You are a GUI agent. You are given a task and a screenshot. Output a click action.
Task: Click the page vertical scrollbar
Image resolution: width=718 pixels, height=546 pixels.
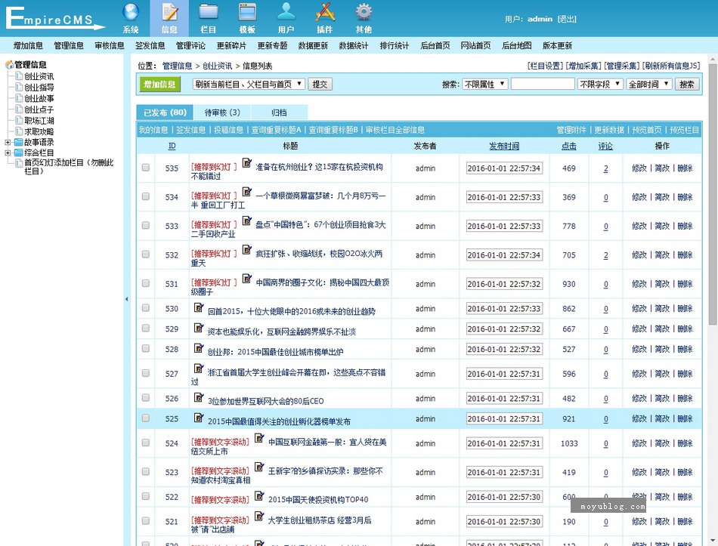point(713,194)
